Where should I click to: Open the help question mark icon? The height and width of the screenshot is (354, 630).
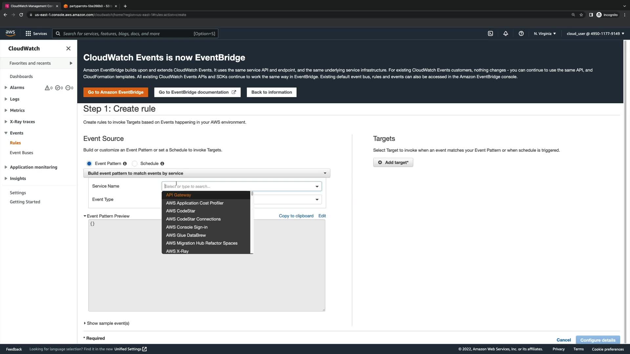coord(521,33)
